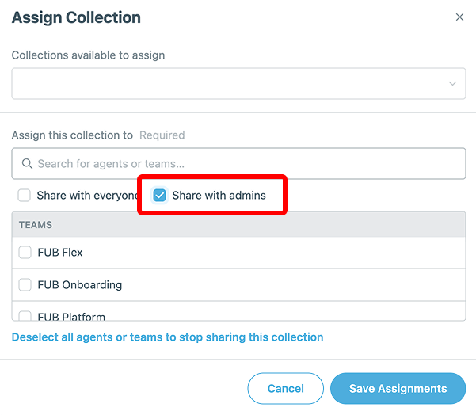The image size is (476, 415).
Task: Click the Save Assignments button
Action: pos(398,389)
